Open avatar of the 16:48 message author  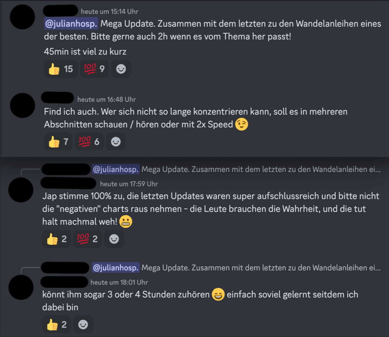[22, 105]
